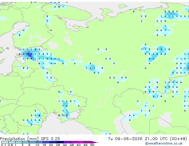The height and width of the screenshot is (146, 189).
Task: Click the forecast offset '(00+48)'
Action: click(x=178, y=139)
